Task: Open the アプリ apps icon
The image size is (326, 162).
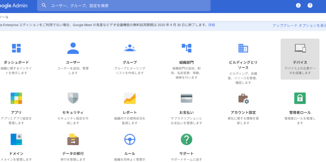Action: pyautogui.click(x=16, y=98)
